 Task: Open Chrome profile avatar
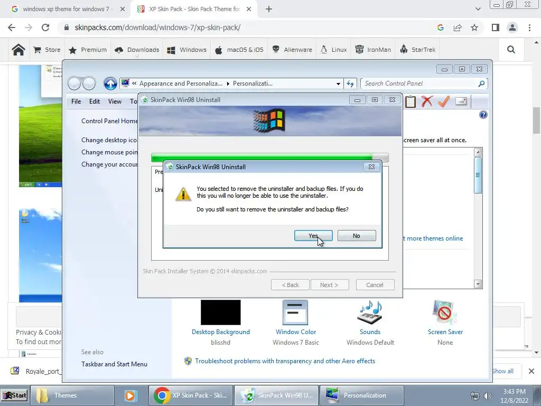512,27
